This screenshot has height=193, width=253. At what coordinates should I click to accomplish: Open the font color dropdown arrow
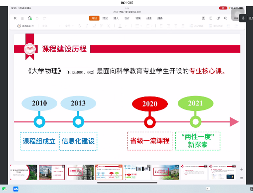[x=126, y=26]
